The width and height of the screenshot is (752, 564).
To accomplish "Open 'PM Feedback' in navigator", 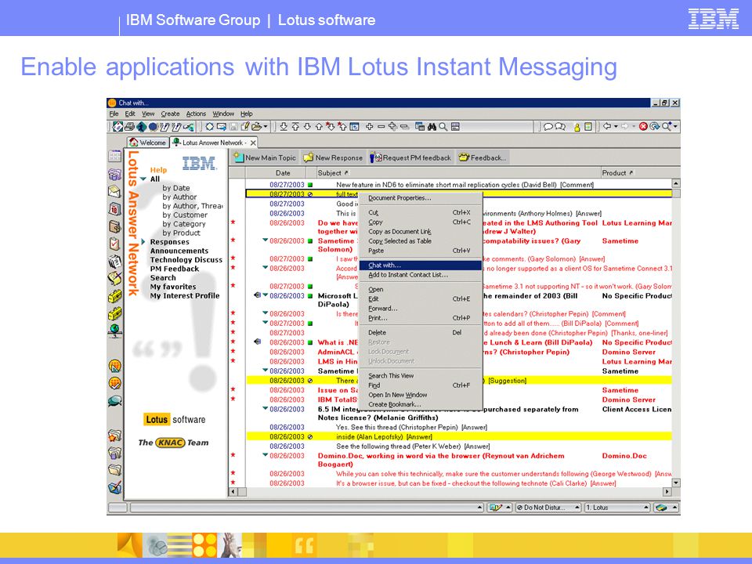I will 175,269.
